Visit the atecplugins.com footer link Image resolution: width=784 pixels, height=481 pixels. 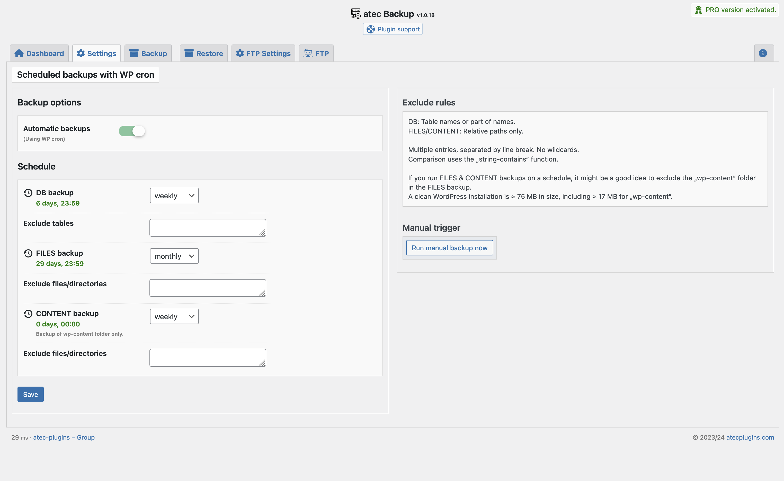pyautogui.click(x=750, y=438)
